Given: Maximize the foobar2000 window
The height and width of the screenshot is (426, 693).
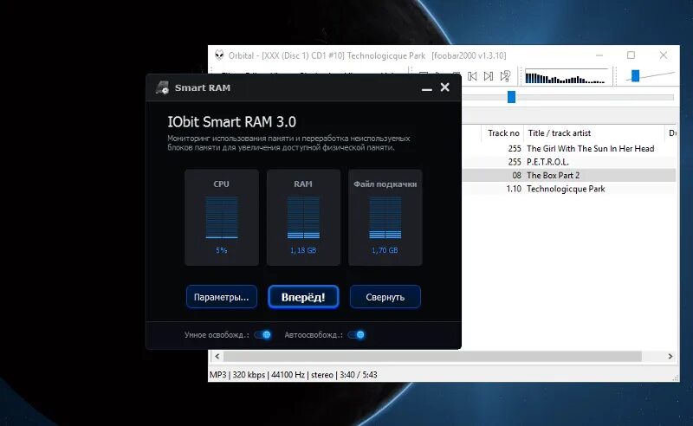Looking at the screenshot, I should [x=631, y=55].
